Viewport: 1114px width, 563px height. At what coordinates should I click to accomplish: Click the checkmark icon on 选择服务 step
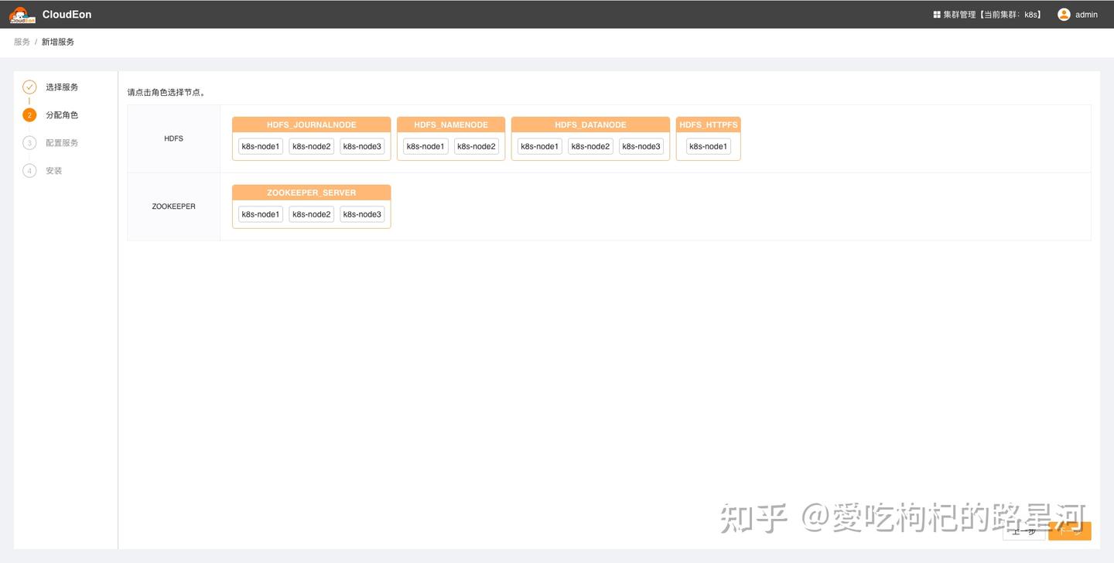tap(29, 87)
